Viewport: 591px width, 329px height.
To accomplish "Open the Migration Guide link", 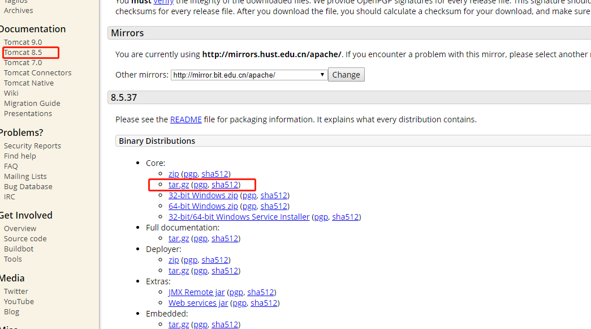I will (x=32, y=104).
